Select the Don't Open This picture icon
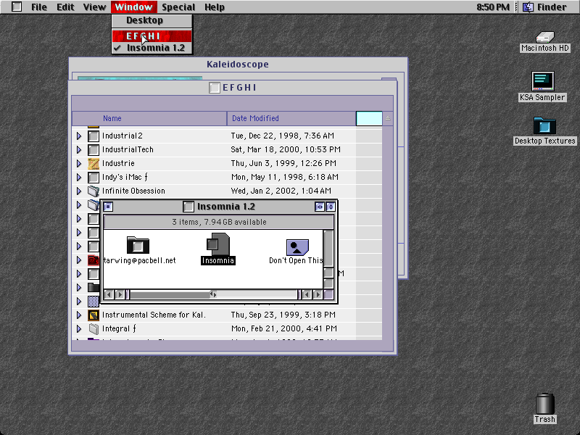580x435 pixels. 297,246
